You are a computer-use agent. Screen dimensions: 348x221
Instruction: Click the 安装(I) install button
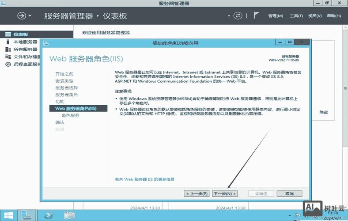pyautogui.click(x=261, y=194)
